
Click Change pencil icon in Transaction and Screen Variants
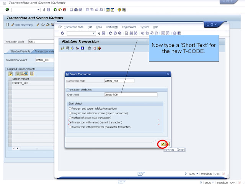coord(38,25)
